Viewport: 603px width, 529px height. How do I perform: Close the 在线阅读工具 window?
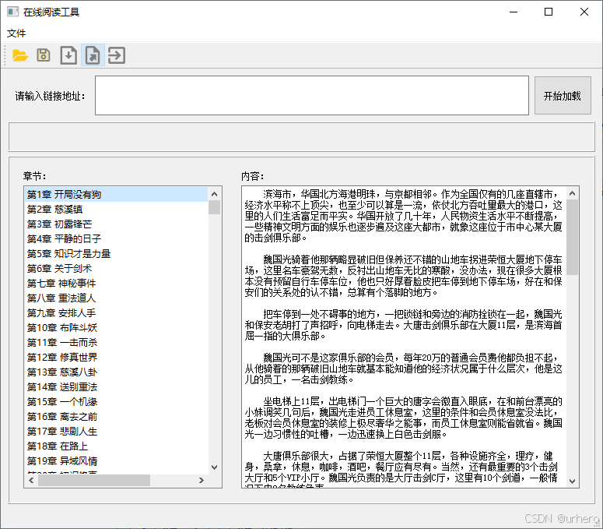(x=584, y=12)
